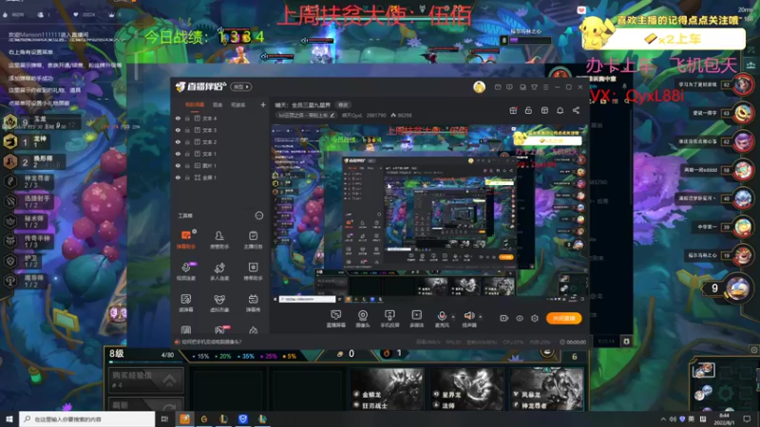
Task: Add the 手机投屏 phone casting source
Action: click(389, 319)
